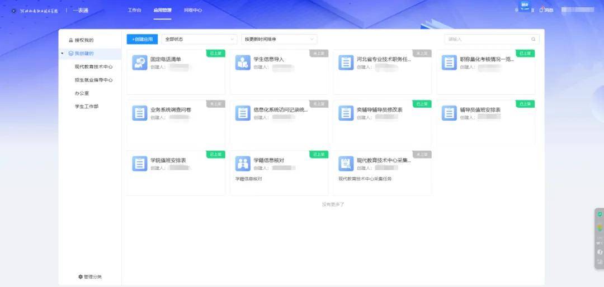The height and width of the screenshot is (287, 604).
Task: Click the 管理分类 gear icon
Action: pos(81,277)
